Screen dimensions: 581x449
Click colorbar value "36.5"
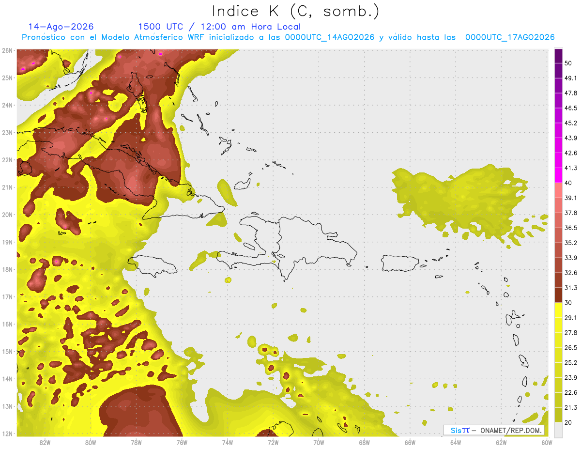tap(570, 228)
